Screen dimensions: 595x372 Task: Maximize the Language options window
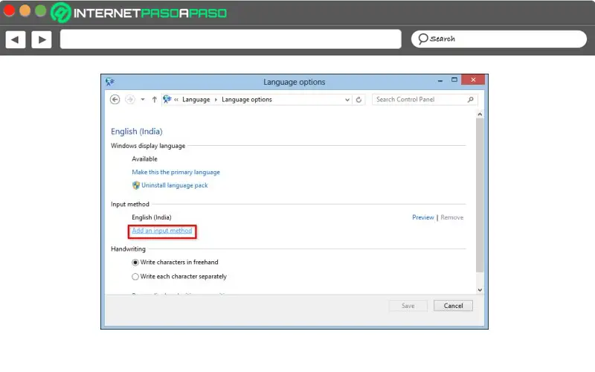coord(454,80)
